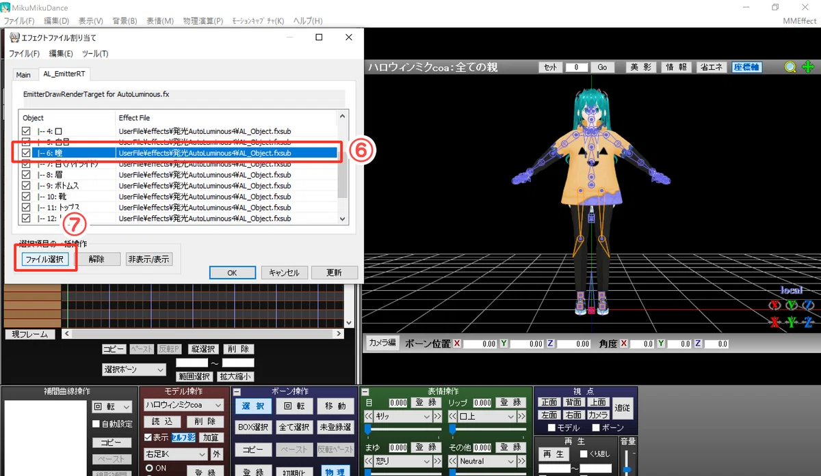Click the green Y rotation axis icon
The image size is (821, 476).
coord(792,305)
